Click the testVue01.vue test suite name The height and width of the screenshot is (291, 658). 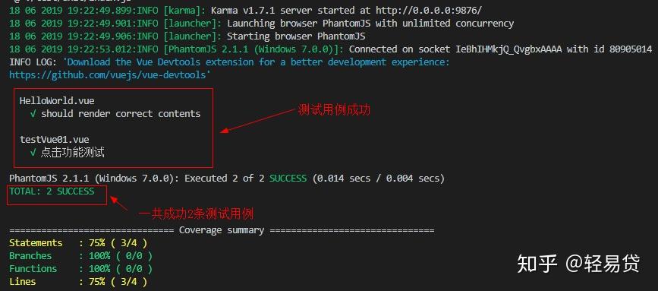[55, 139]
